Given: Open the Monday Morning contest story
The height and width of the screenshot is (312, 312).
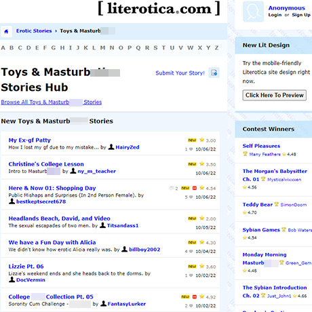Looking at the screenshot, I should (x=265, y=258).
